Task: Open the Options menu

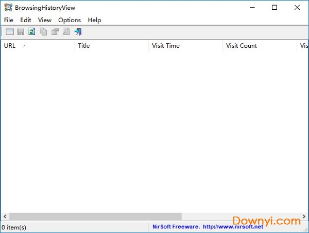Action: pyautogui.click(x=70, y=20)
